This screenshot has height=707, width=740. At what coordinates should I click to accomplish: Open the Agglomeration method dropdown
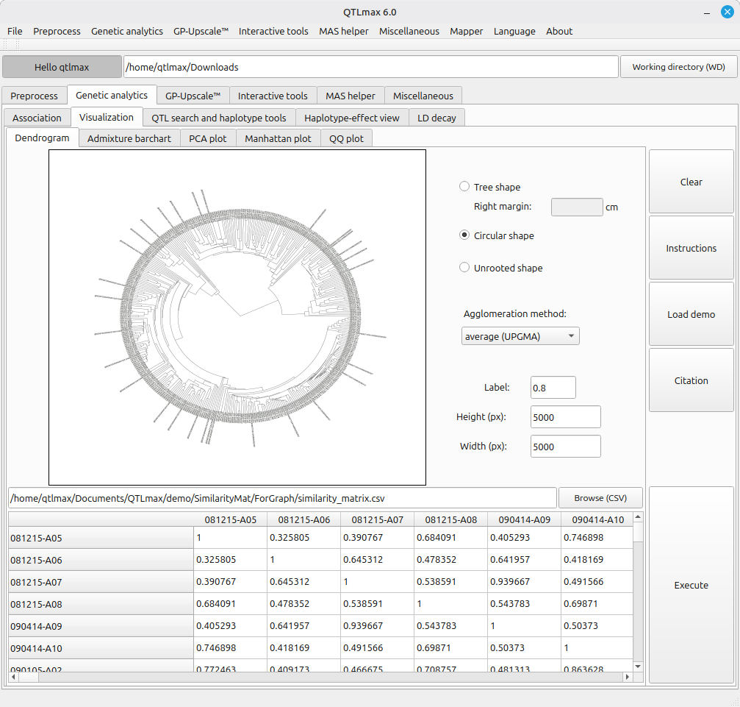click(x=520, y=336)
